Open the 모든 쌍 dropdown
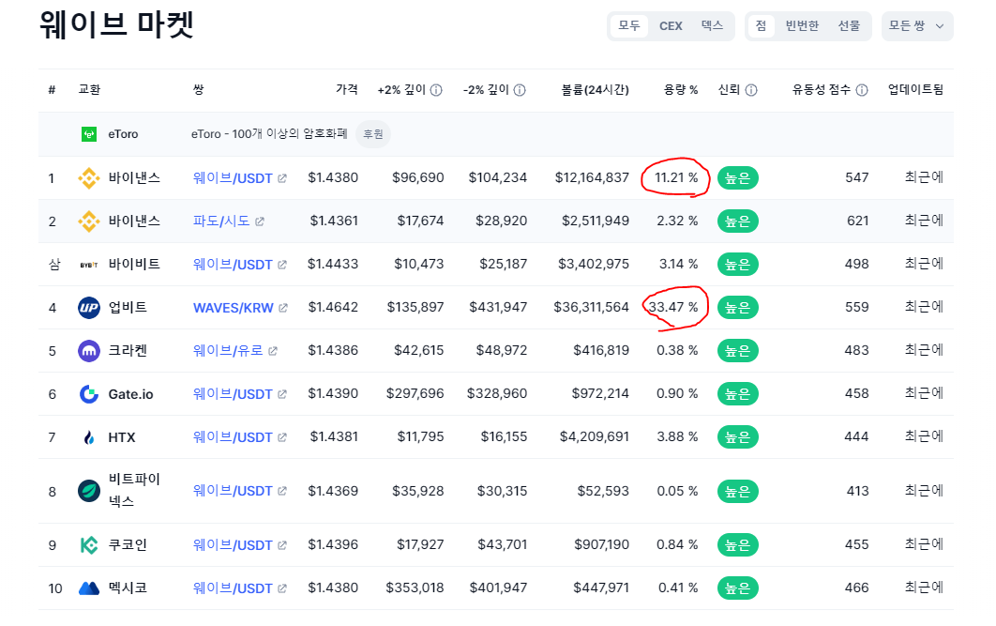 [916, 26]
